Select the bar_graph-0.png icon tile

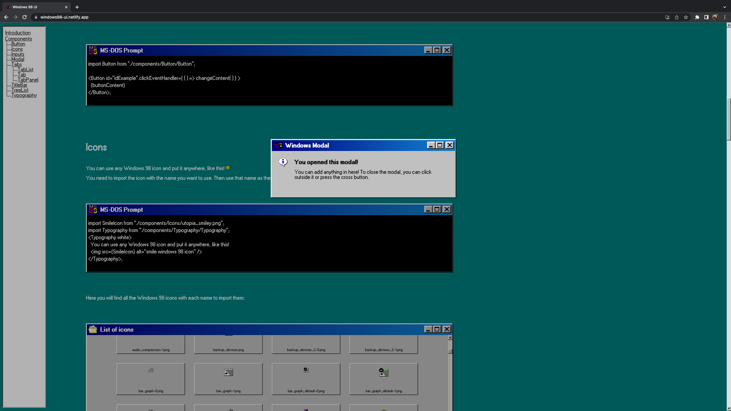150,379
